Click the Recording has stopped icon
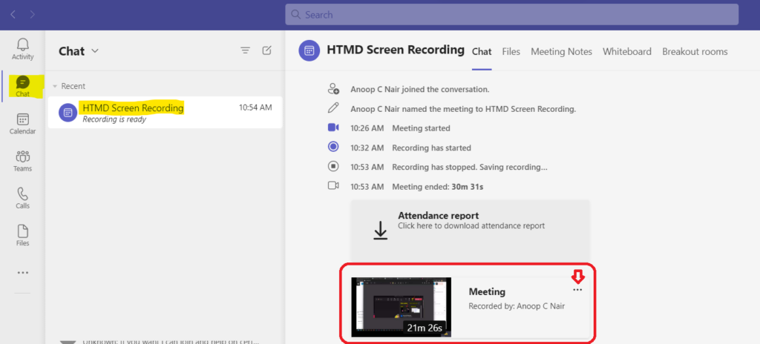Image resolution: width=760 pixels, height=344 pixels. click(333, 166)
